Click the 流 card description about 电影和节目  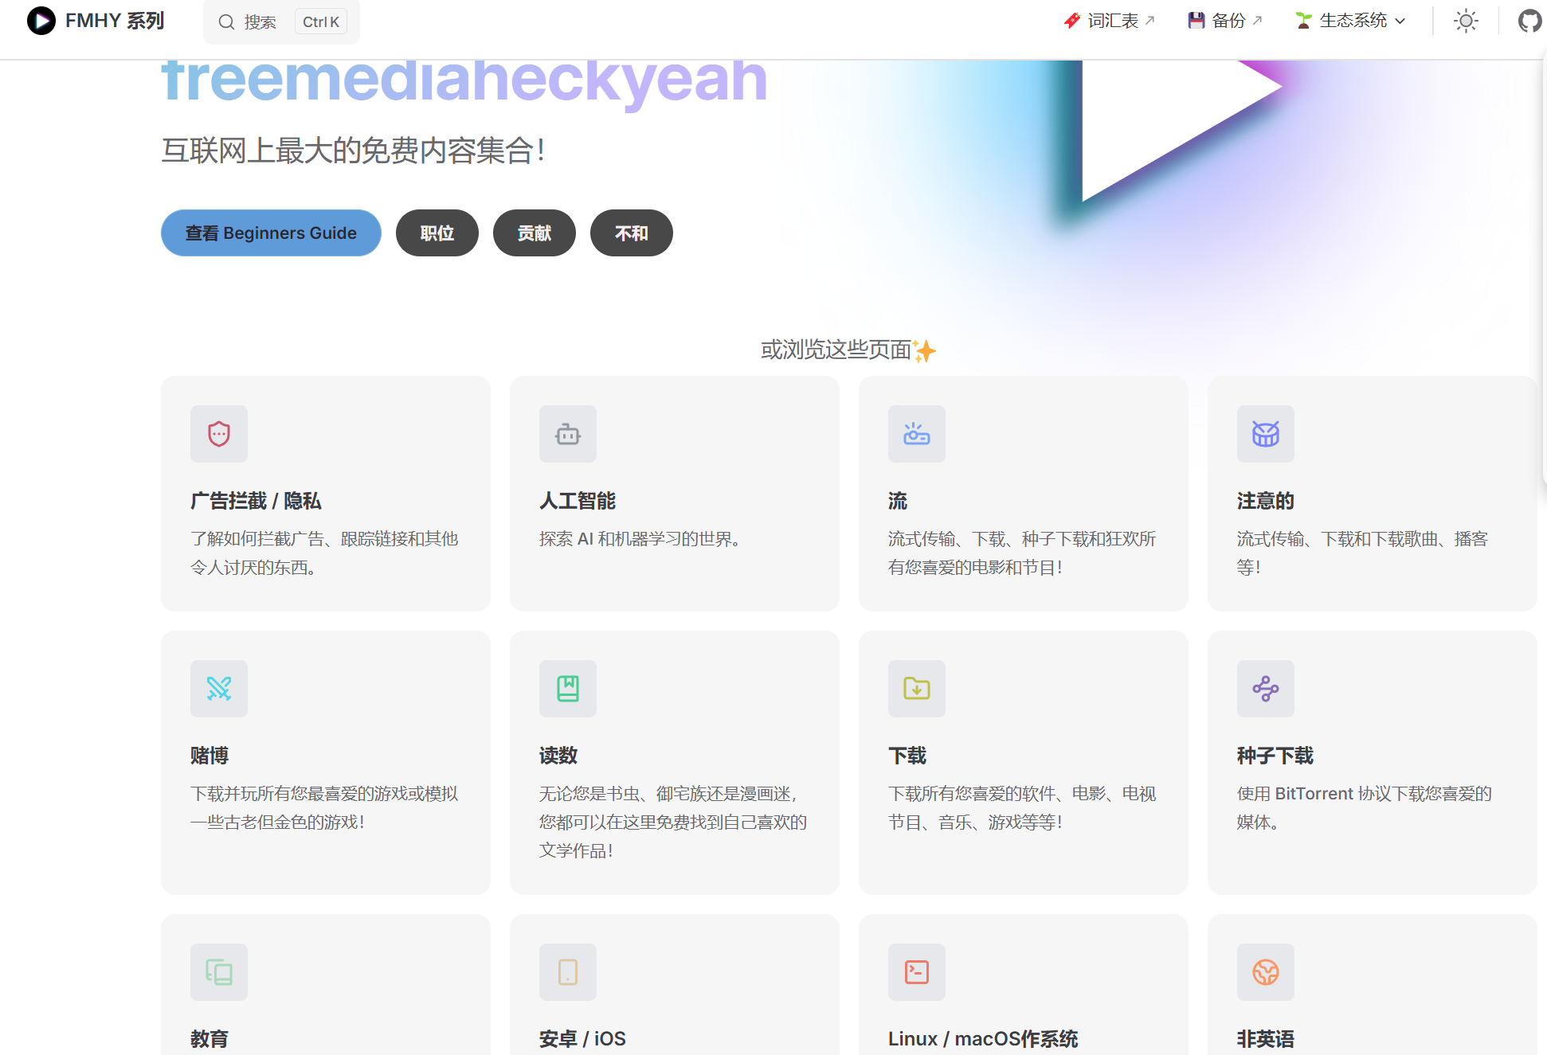click(1022, 553)
